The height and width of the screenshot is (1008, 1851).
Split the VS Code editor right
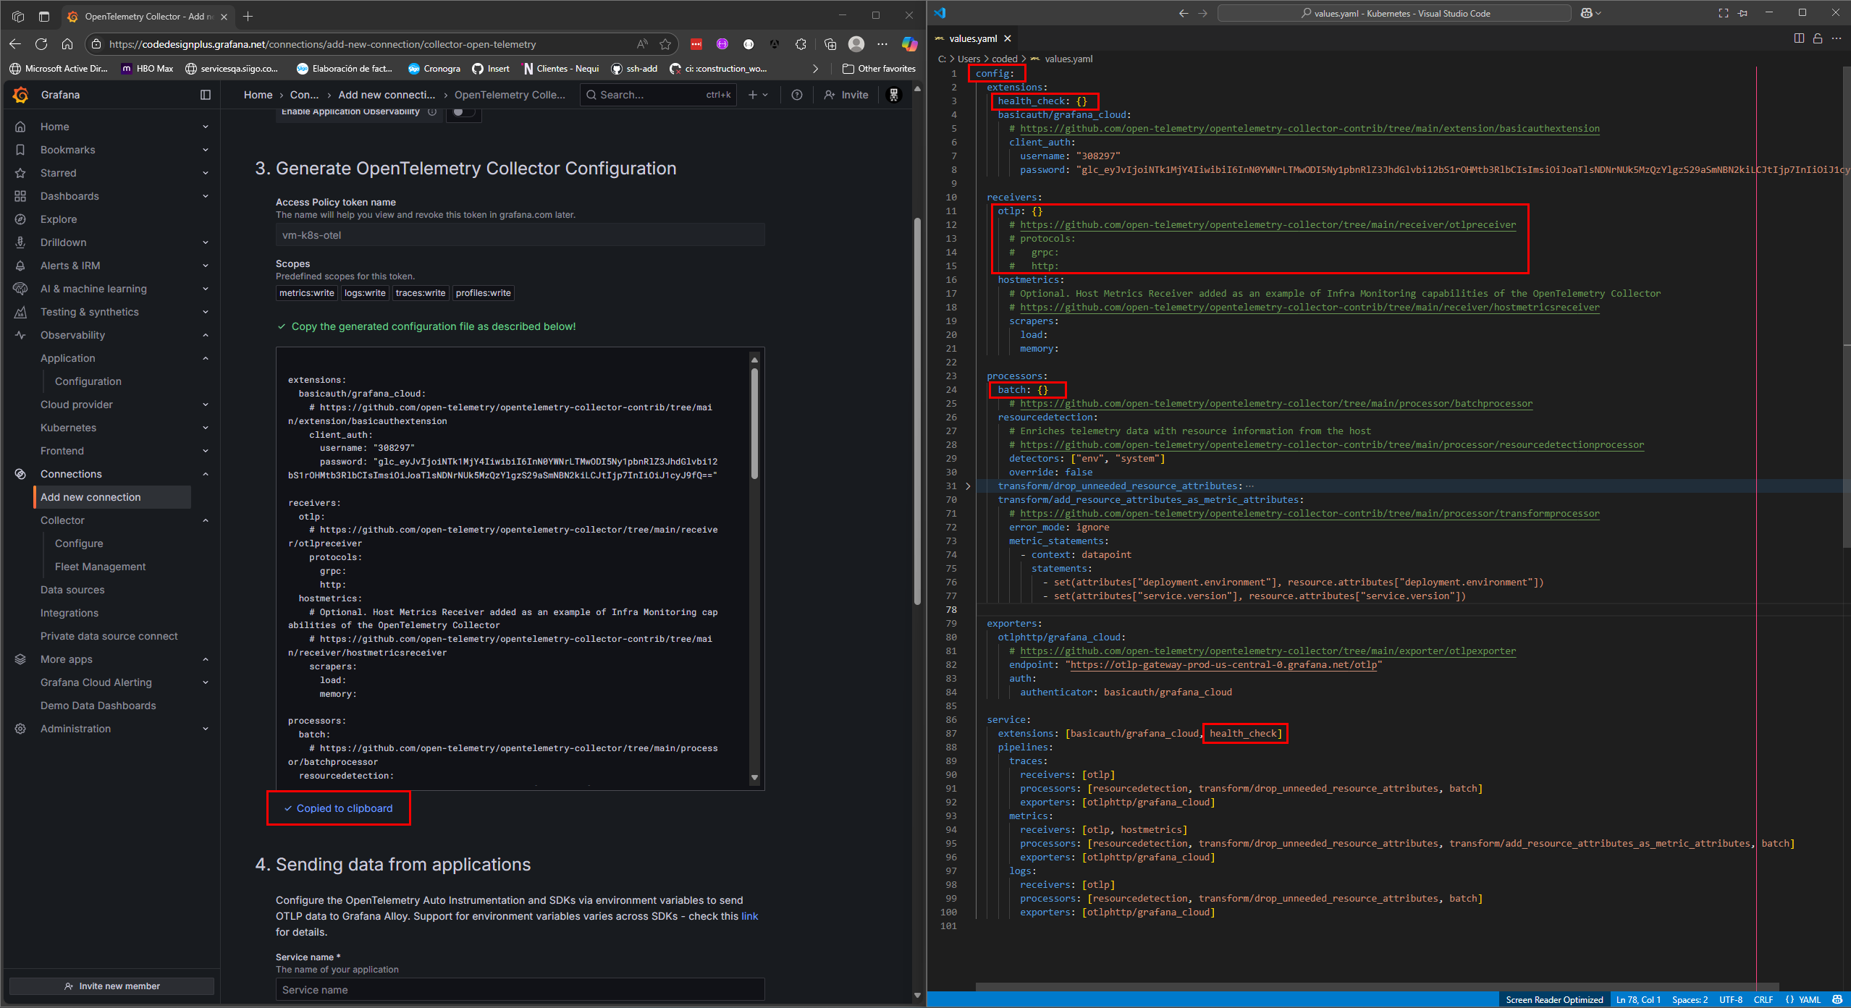pos(1799,38)
